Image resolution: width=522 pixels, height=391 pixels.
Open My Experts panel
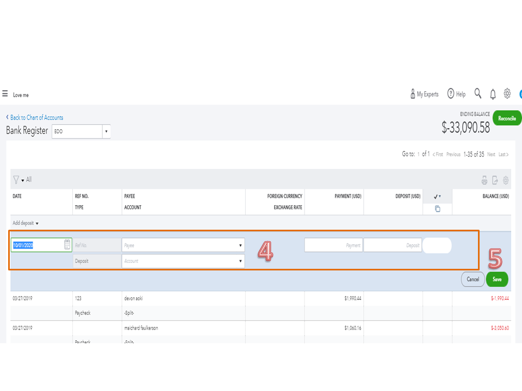(x=424, y=94)
